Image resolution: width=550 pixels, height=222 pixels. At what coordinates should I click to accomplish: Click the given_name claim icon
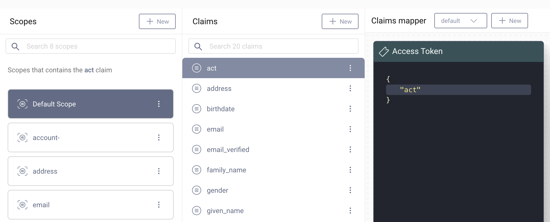tap(197, 211)
